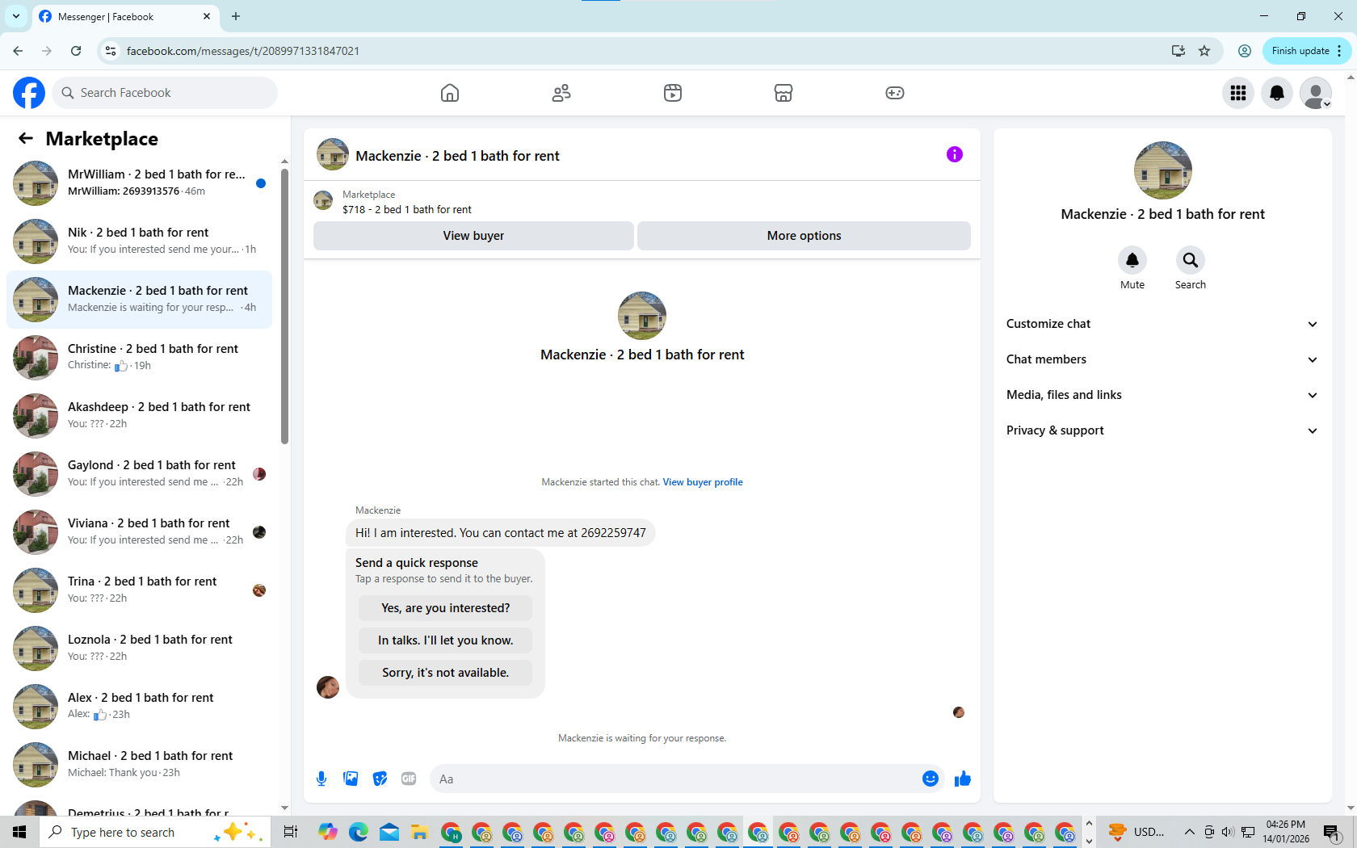Expand the Chat members section

[x=1163, y=359]
